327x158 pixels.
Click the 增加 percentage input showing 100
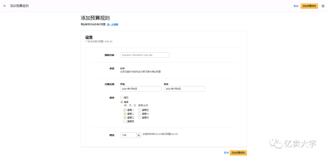(x=128, y=135)
